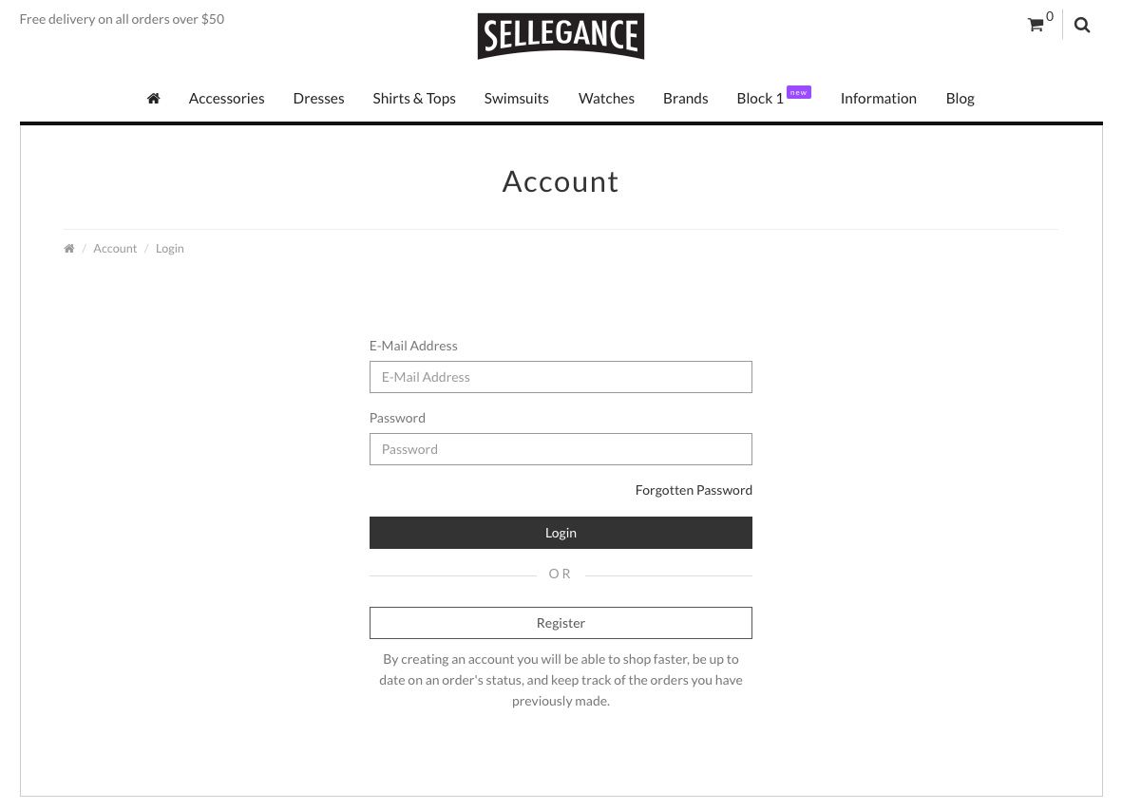Go to home via navbar house icon
Image resolution: width=1122 pixels, height=810 pixels.
pos(153,98)
